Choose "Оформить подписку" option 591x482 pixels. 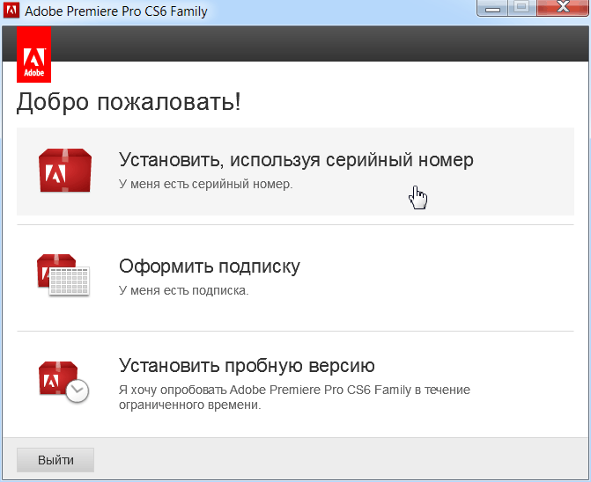point(296,278)
